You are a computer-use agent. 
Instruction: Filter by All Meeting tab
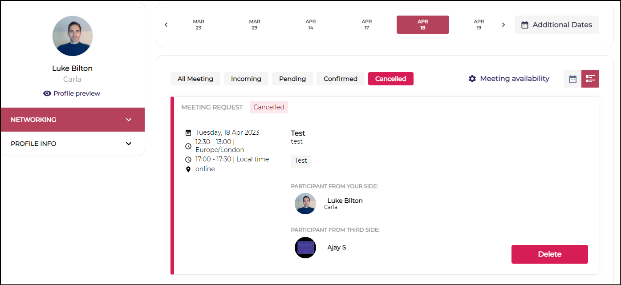[195, 79]
